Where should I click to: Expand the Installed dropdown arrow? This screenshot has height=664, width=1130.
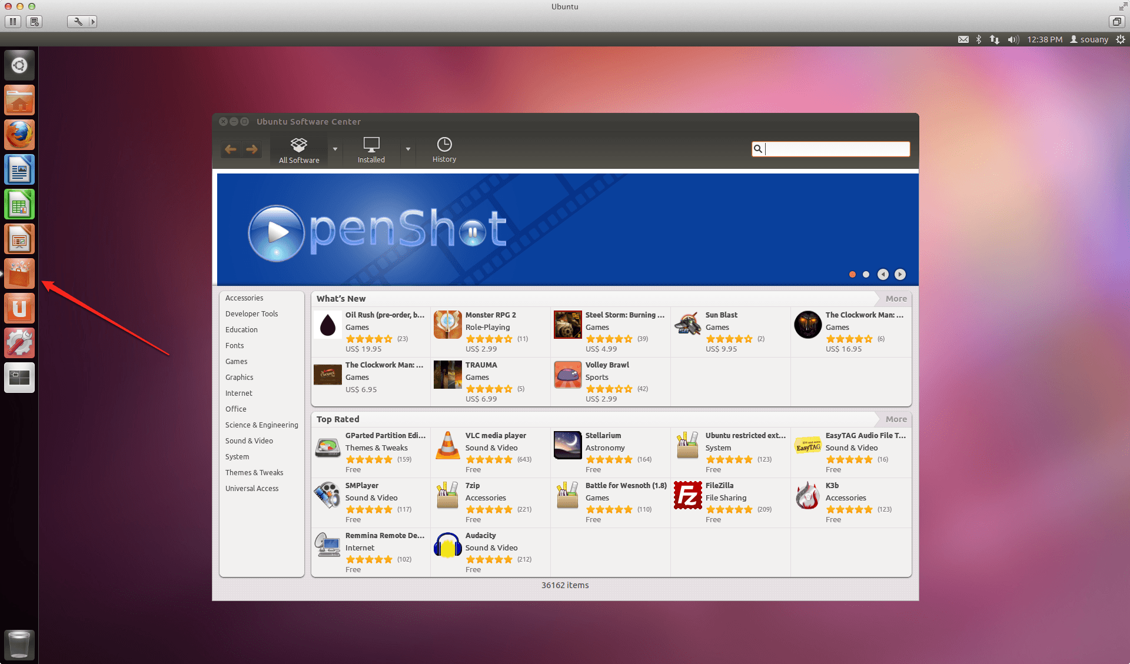tap(408, 149)
